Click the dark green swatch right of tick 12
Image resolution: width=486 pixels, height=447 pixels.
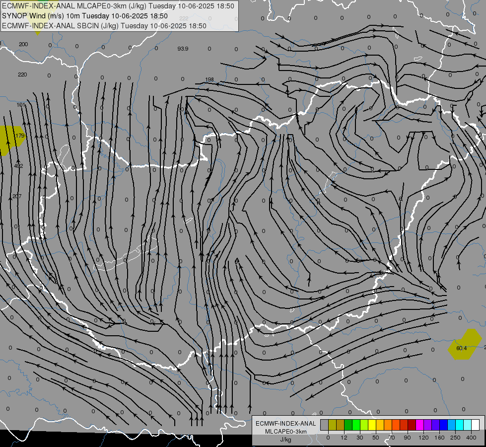[x=348, y=425]
